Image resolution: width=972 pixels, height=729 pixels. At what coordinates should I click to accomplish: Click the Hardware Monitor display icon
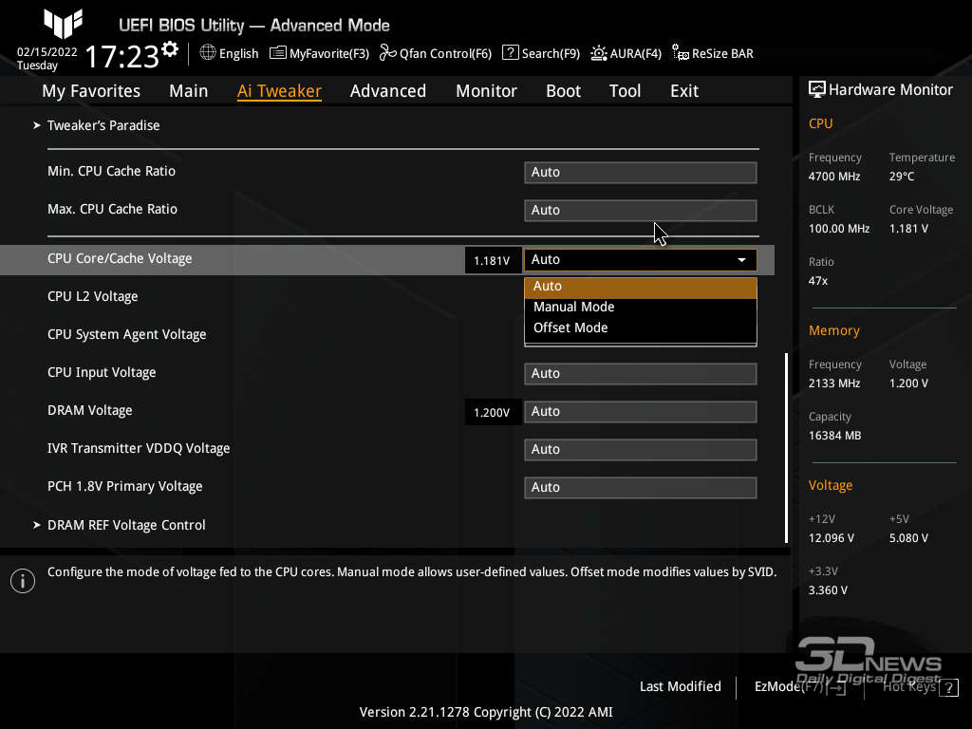click(x=817, y=90)
